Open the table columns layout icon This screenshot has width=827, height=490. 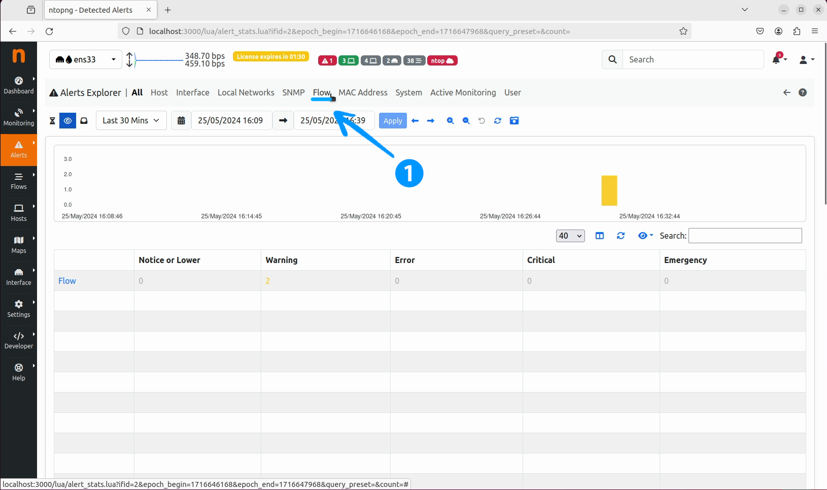(600, 236)
